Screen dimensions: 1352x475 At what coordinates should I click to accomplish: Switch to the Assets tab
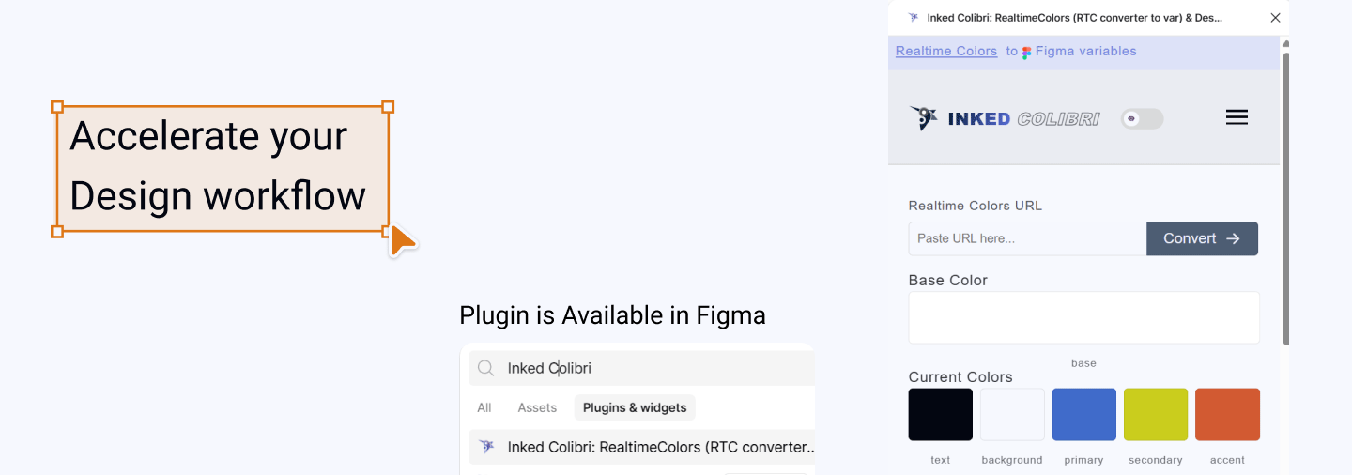[x=537, y=407]
